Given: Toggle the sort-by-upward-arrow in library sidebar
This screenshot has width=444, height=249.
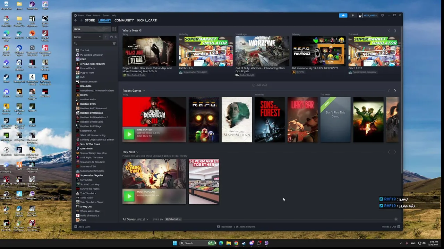Looking at the screenshot, I should coord(106,37).
